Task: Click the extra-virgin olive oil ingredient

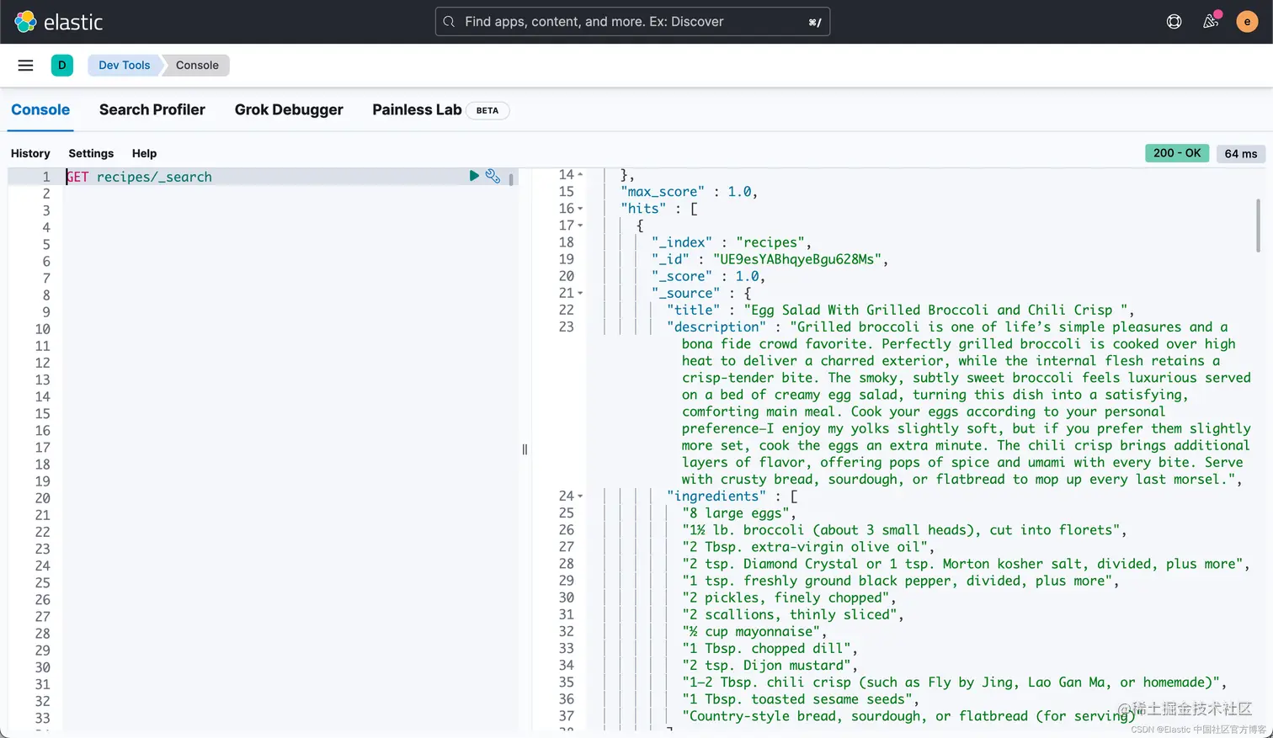Action: pos(808,547)
